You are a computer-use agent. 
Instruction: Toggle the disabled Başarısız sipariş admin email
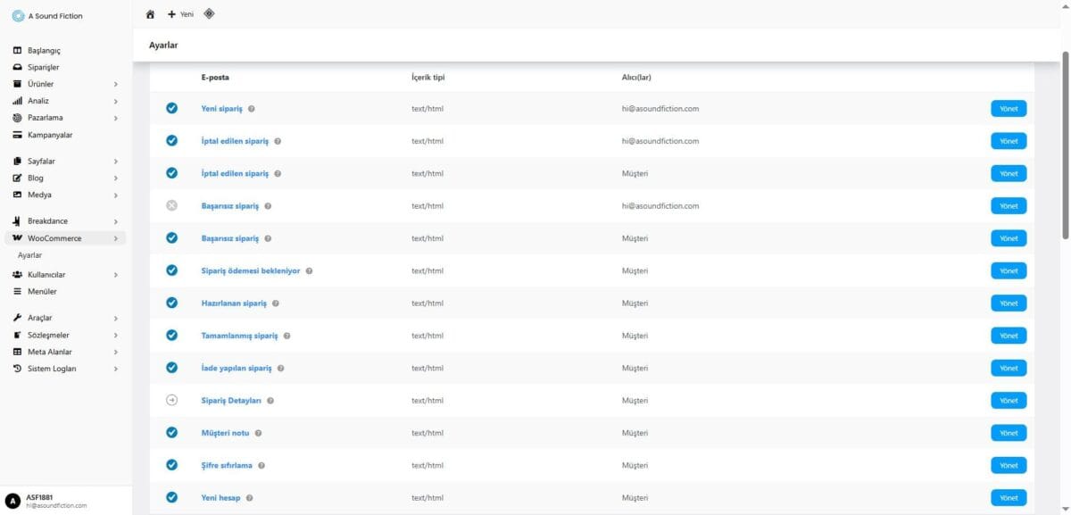point(171,205)
